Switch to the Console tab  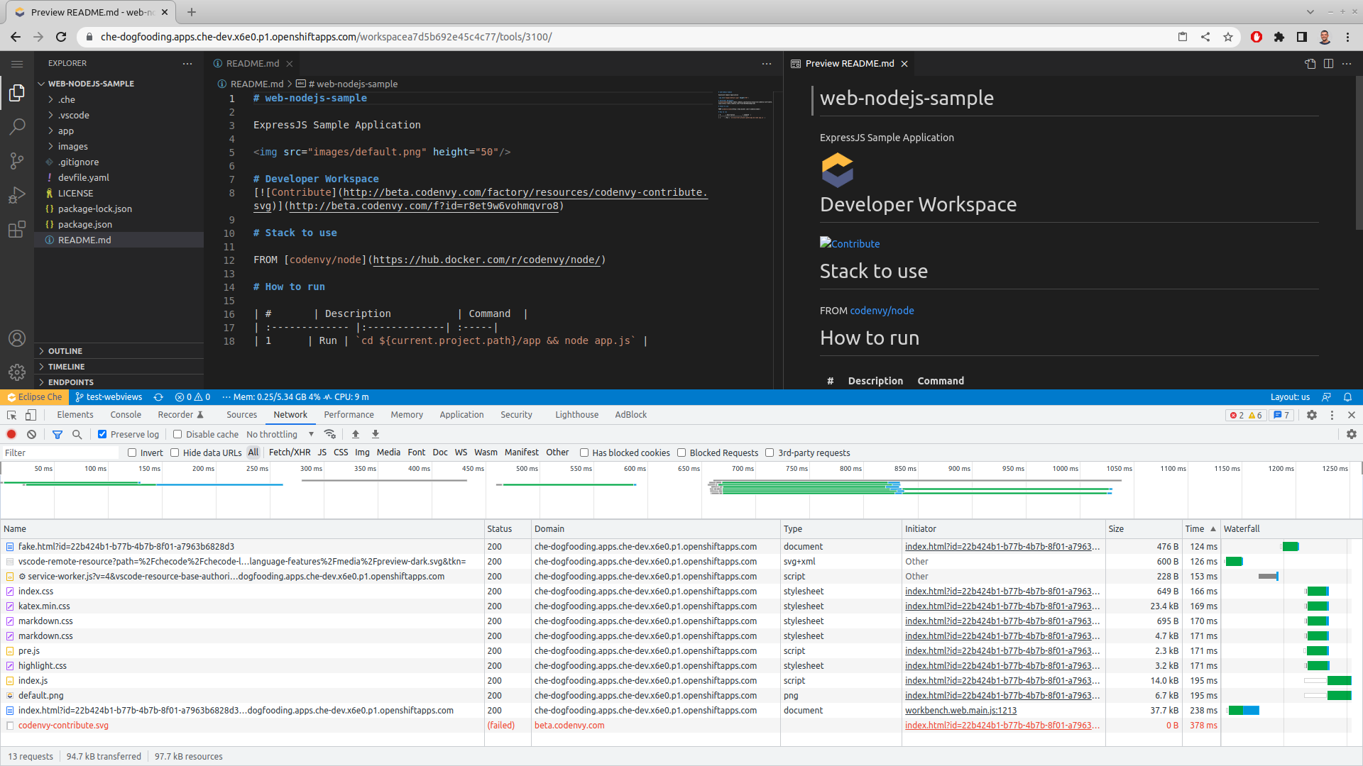126,415
